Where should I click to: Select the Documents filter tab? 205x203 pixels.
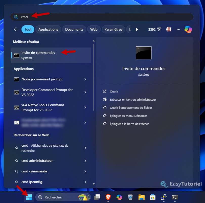click(x=74, y=29)
